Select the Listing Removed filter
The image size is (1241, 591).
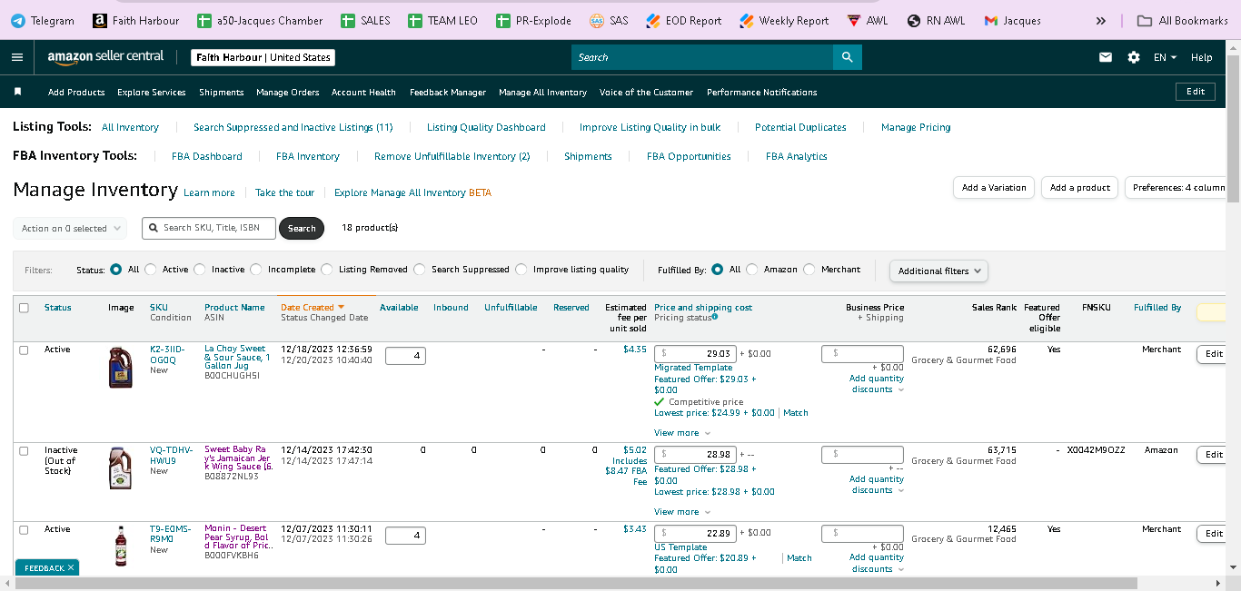pyautogui.click(x=327, y=270)
